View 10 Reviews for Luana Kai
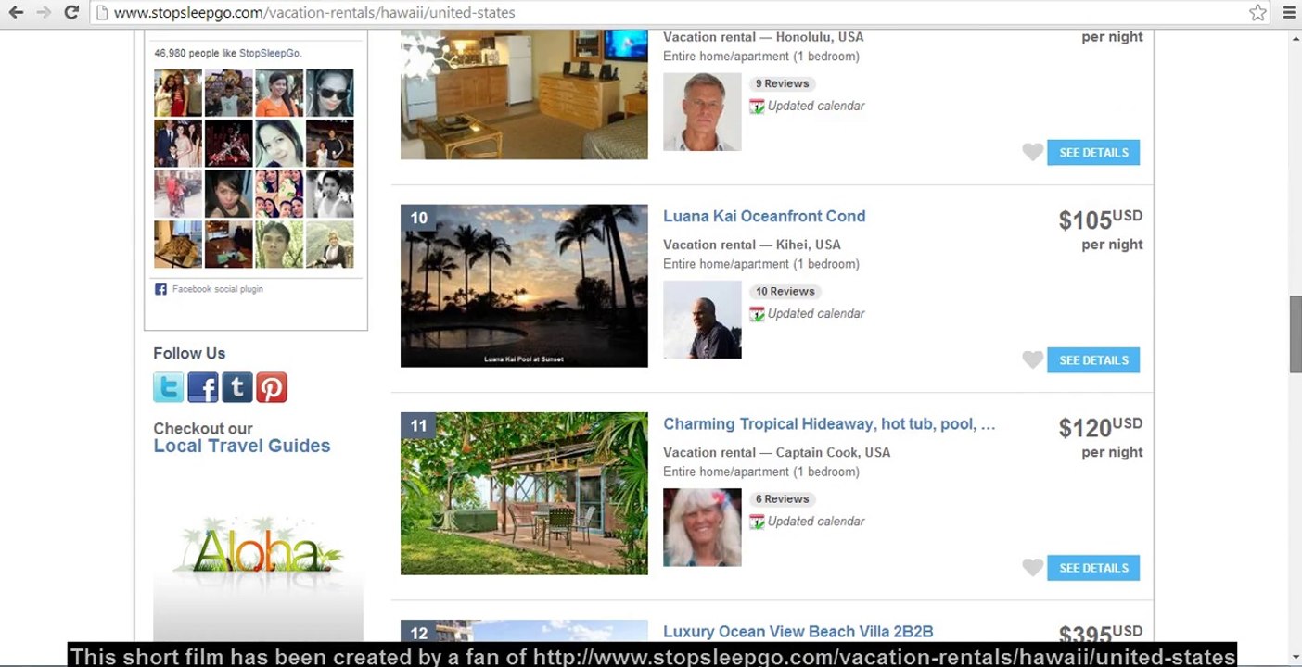This screenshot has height=667, width=1302. [785, 291]
